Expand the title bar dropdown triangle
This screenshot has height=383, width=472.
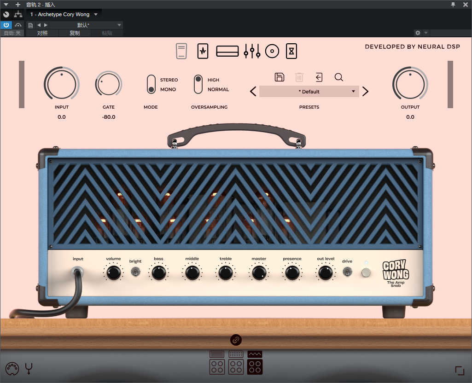[x=6, y=5]
